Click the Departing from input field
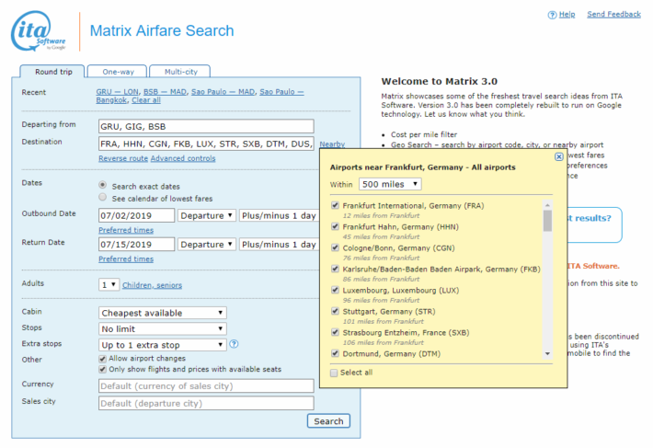 tap(206, 127)
